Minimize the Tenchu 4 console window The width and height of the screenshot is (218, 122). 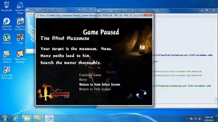(202, 10)
